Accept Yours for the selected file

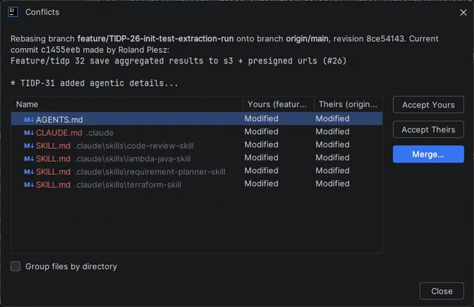click(429, 105)
